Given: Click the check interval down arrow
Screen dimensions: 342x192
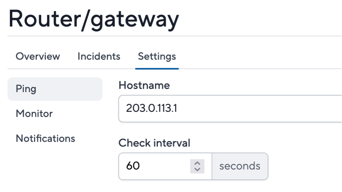Looking at the screenshot, I should (197, 169).
